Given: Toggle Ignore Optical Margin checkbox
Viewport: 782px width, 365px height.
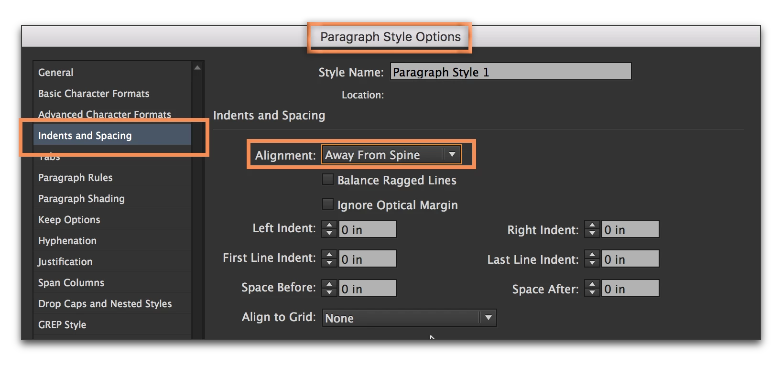Looking at the screenshot, I should 328,204.
